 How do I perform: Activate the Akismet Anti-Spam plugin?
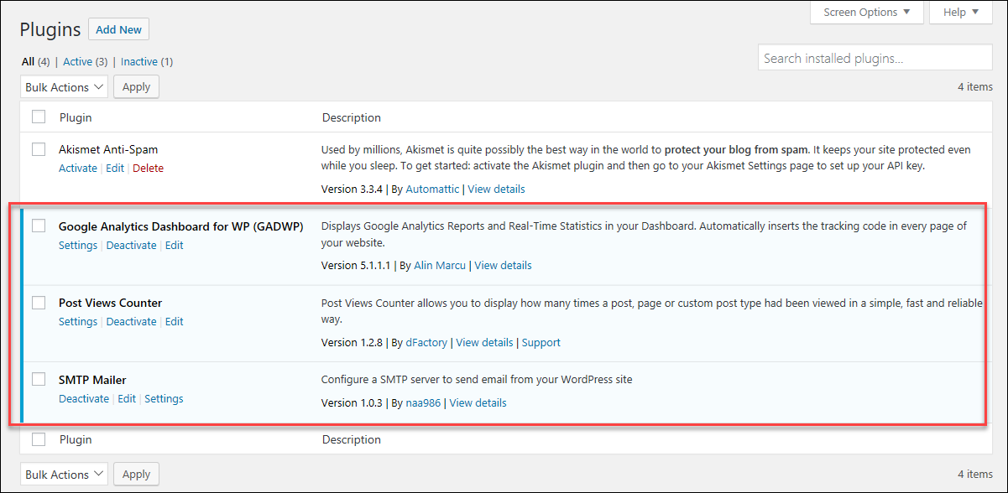click(x=78, y=168)
